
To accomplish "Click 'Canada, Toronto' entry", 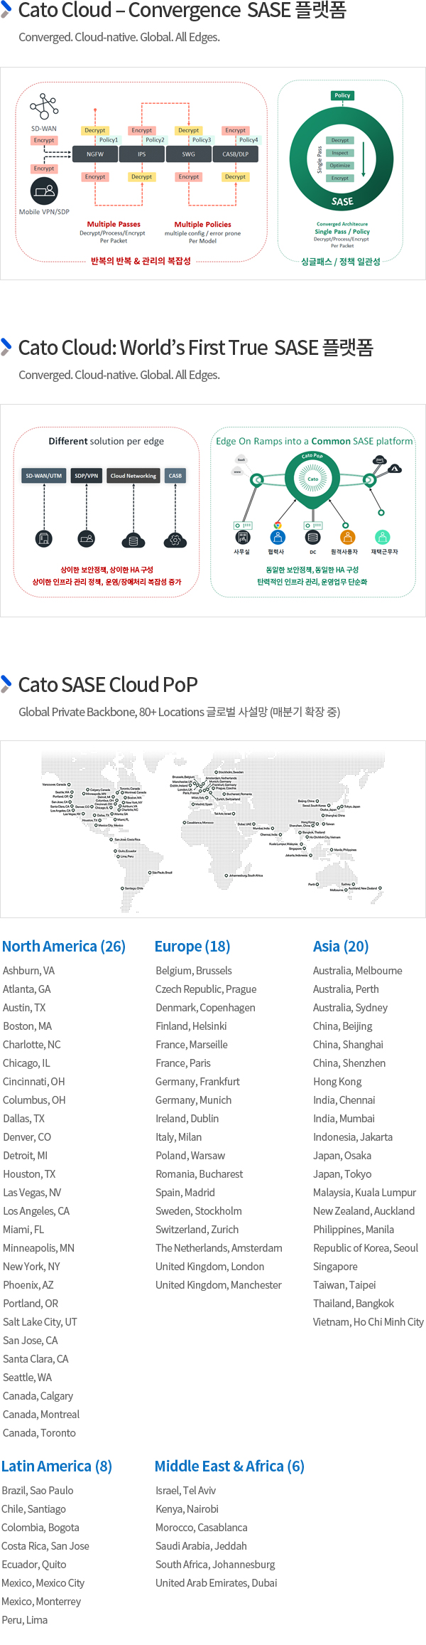I will point(39,1433).
